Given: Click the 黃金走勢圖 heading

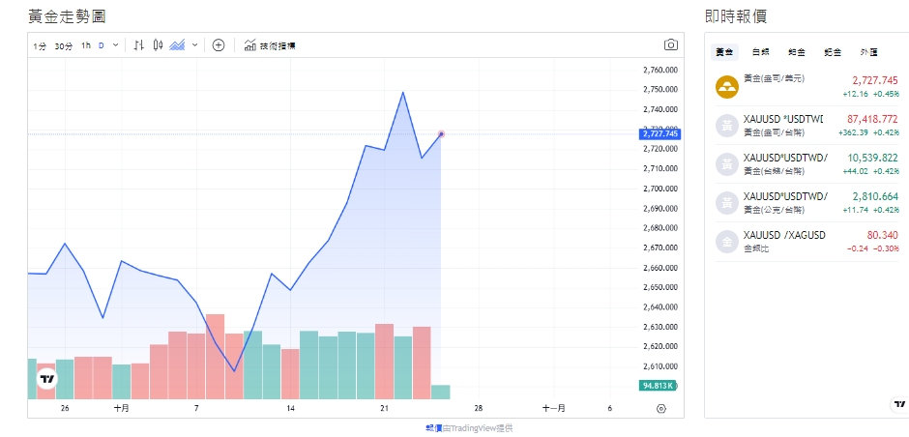Looking at the screenshot, I should (67, 16).
